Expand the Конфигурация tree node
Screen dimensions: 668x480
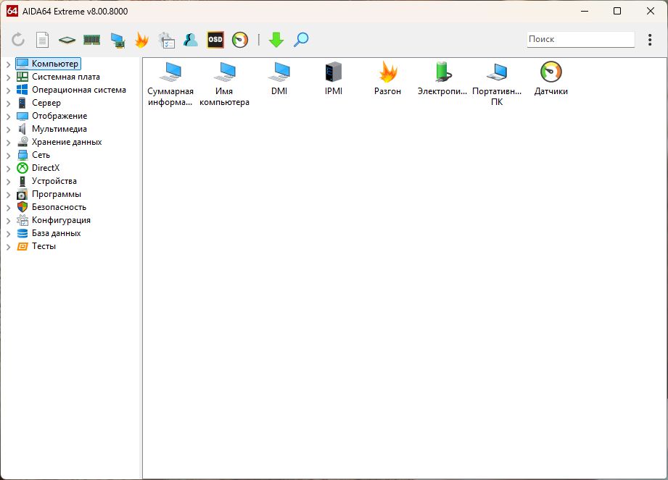(8, 221)
